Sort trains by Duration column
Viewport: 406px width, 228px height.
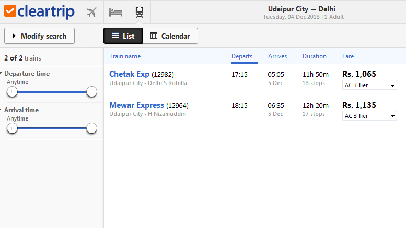tap(314, 56)
